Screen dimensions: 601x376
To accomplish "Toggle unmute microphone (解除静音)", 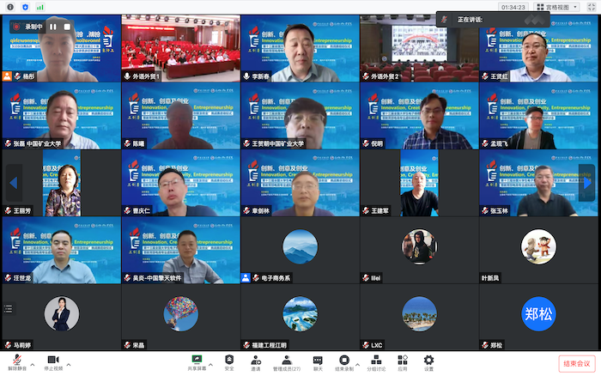I will click(14, 361).
